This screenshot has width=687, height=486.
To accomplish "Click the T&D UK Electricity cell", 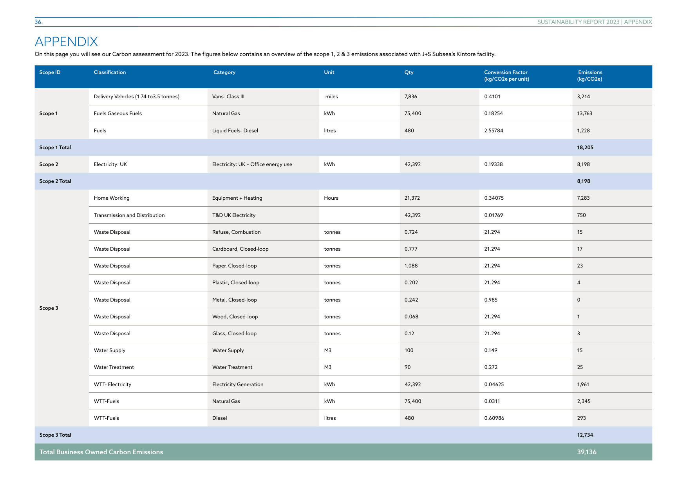I will pos(234,215).
